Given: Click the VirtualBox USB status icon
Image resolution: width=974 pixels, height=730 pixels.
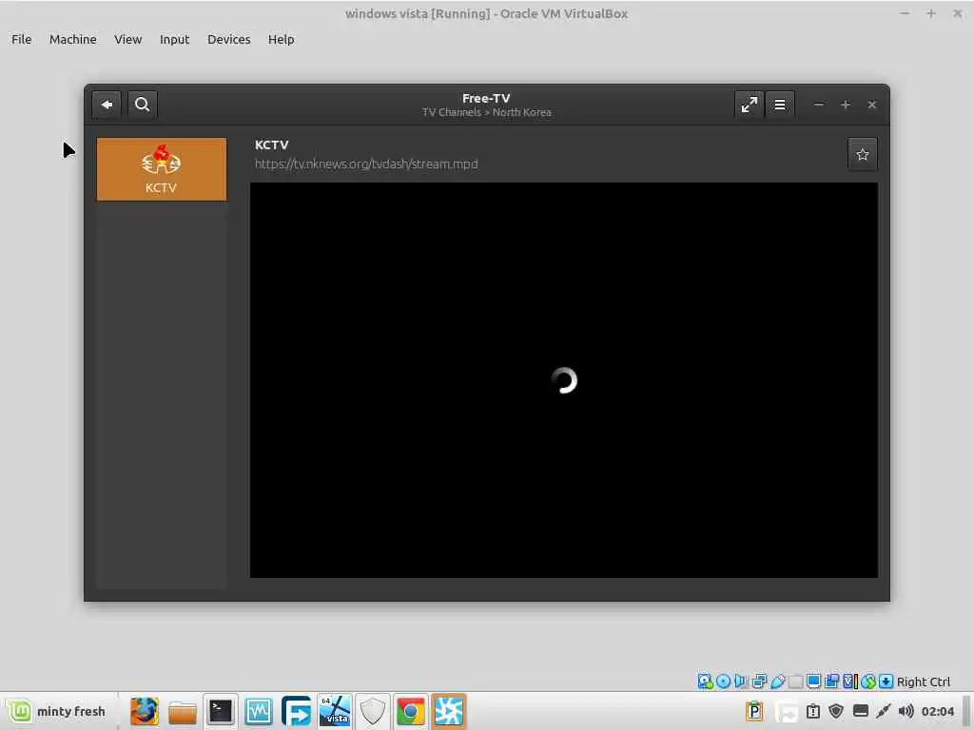Looking at the screenshot, I should [778, 682].
